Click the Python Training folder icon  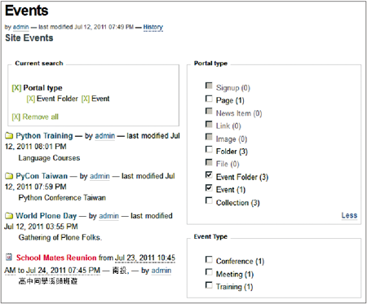coord(9,135)
